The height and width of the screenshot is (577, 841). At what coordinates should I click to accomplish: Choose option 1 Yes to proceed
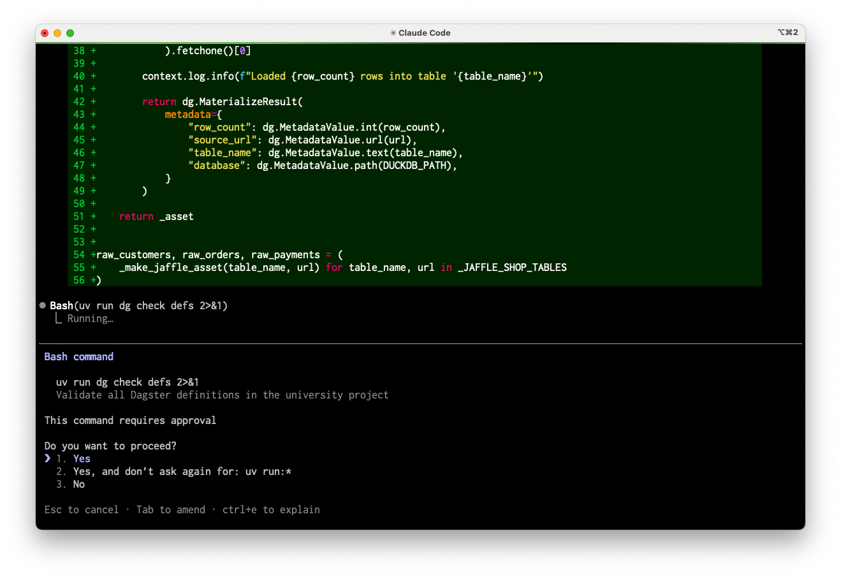coord(82,458)
